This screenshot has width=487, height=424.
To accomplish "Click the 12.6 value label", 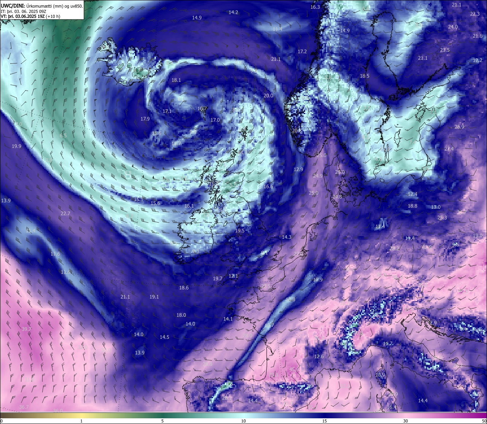I will (x=319, y=356).
